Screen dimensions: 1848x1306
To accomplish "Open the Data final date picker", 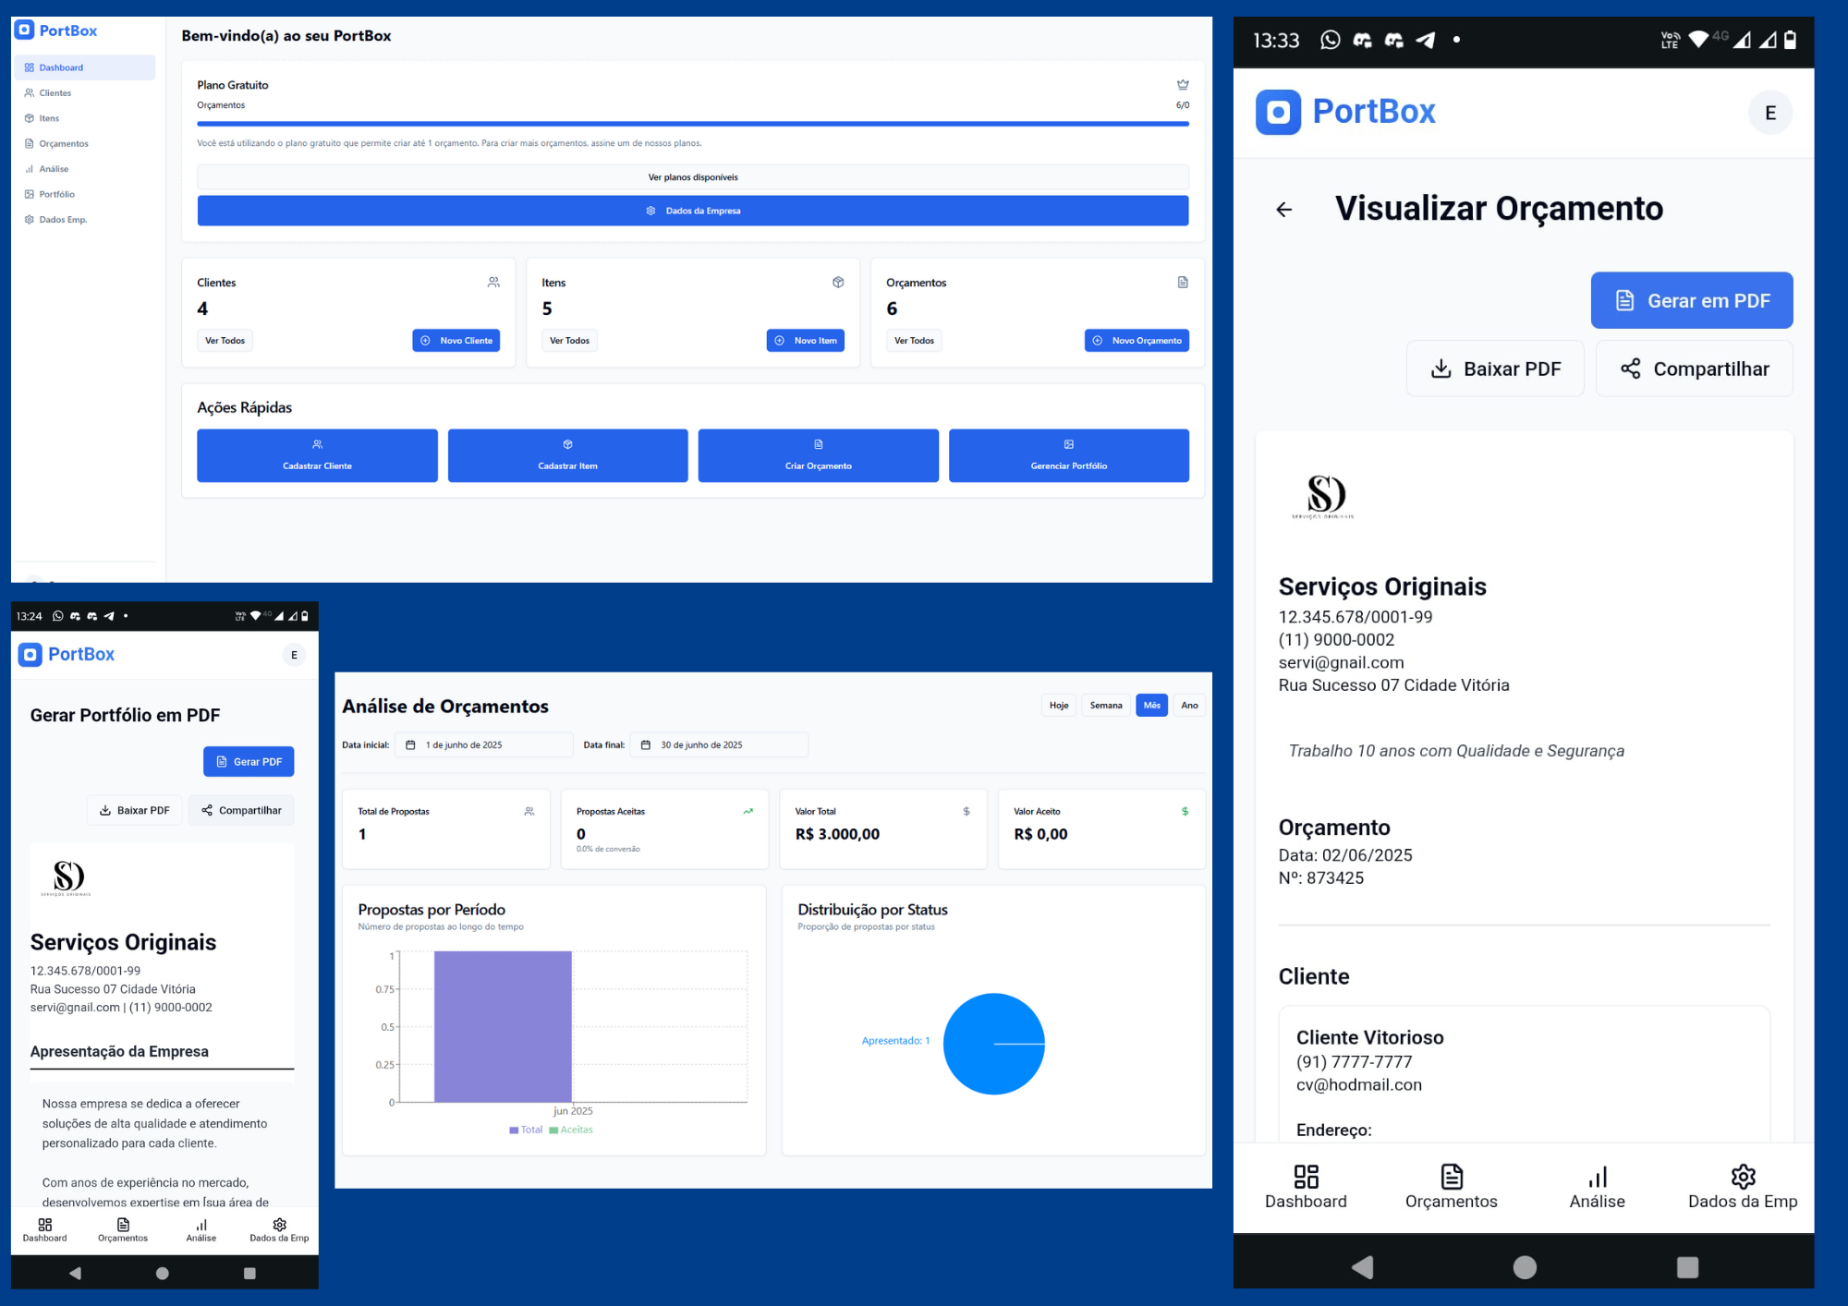I will tap(719, 745).
